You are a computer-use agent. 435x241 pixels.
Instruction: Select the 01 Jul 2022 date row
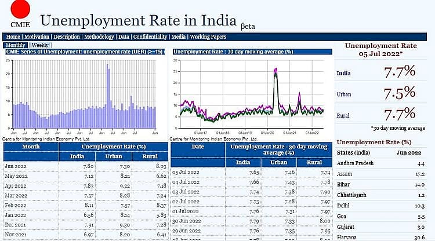(x=251, y=211)
